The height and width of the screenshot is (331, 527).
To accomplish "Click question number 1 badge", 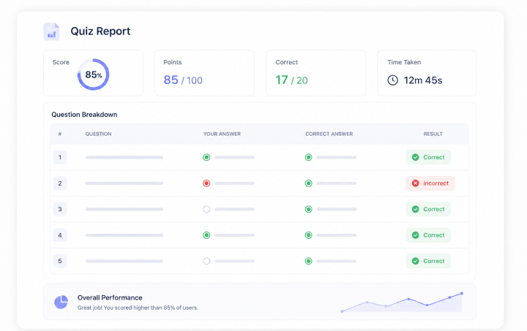I will click(x=60, y=157).
